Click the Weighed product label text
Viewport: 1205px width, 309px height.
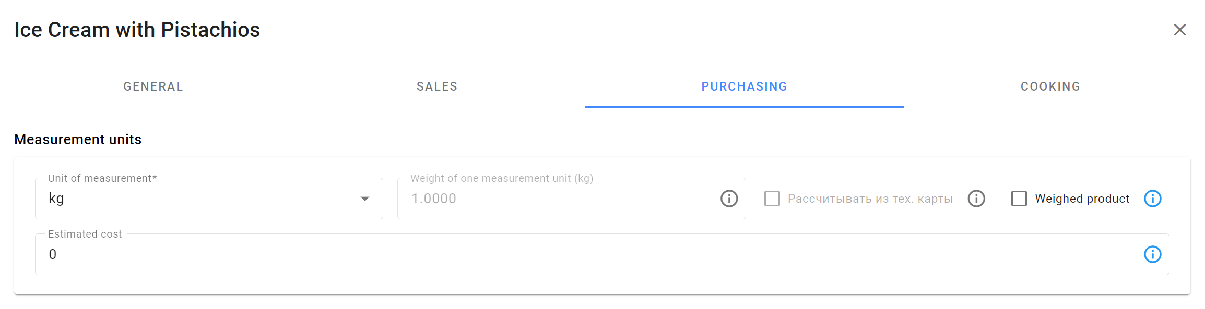(1082, 199)
